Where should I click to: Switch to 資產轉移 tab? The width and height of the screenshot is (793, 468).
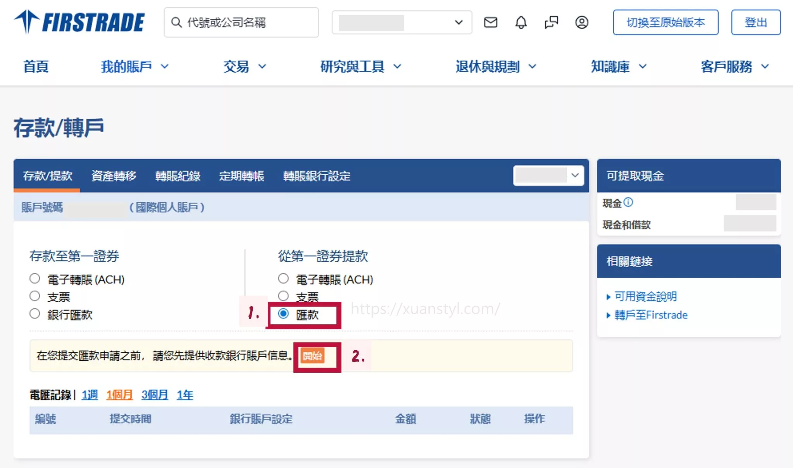click(114, 176)
